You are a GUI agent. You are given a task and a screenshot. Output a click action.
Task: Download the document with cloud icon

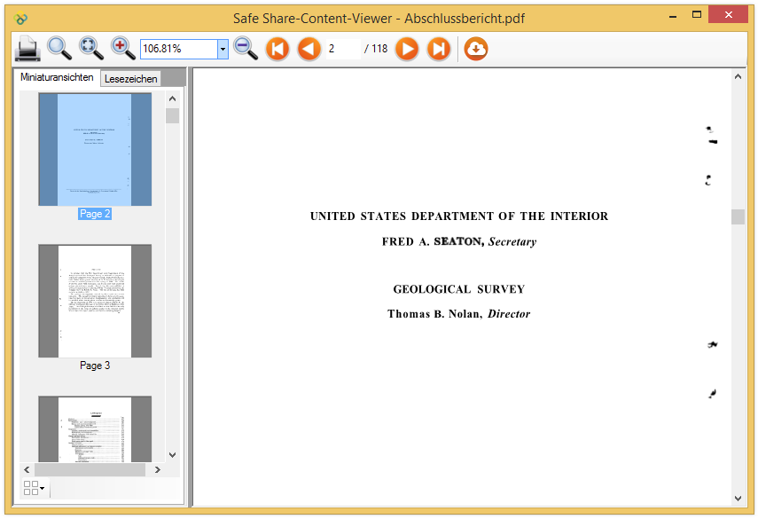coord(476,49)
